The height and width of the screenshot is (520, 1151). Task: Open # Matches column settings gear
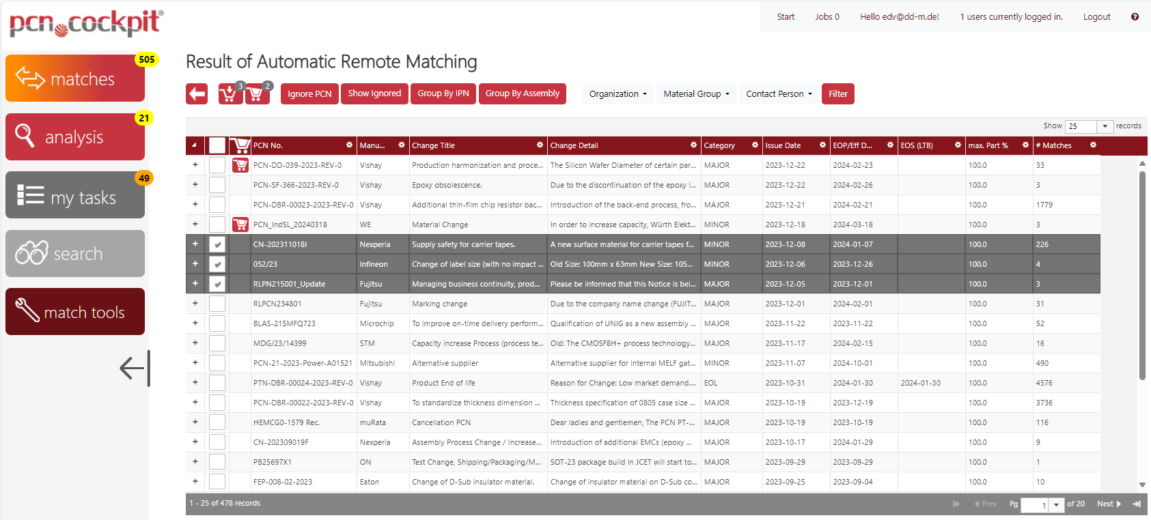(1093, 145)
